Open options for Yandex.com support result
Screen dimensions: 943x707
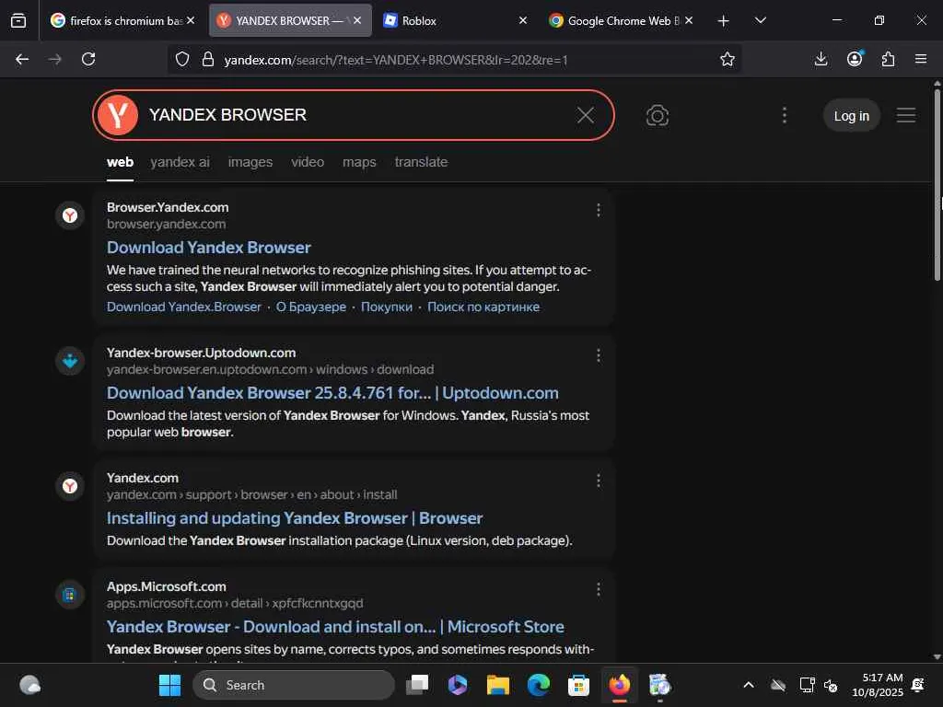point(598,481)
